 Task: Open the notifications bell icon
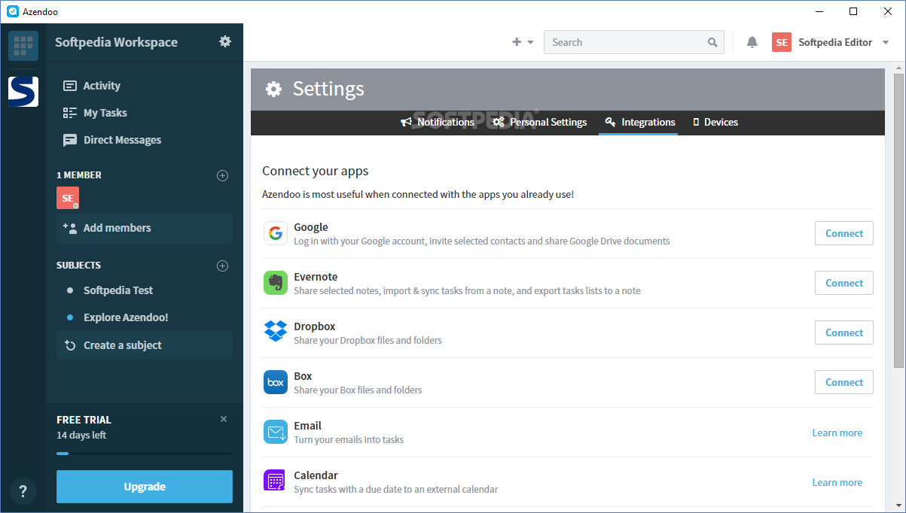(752, 42)
